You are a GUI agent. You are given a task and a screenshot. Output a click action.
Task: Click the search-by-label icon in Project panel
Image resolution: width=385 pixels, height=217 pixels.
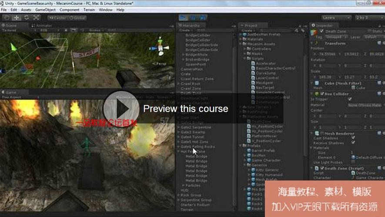[303, 30]
